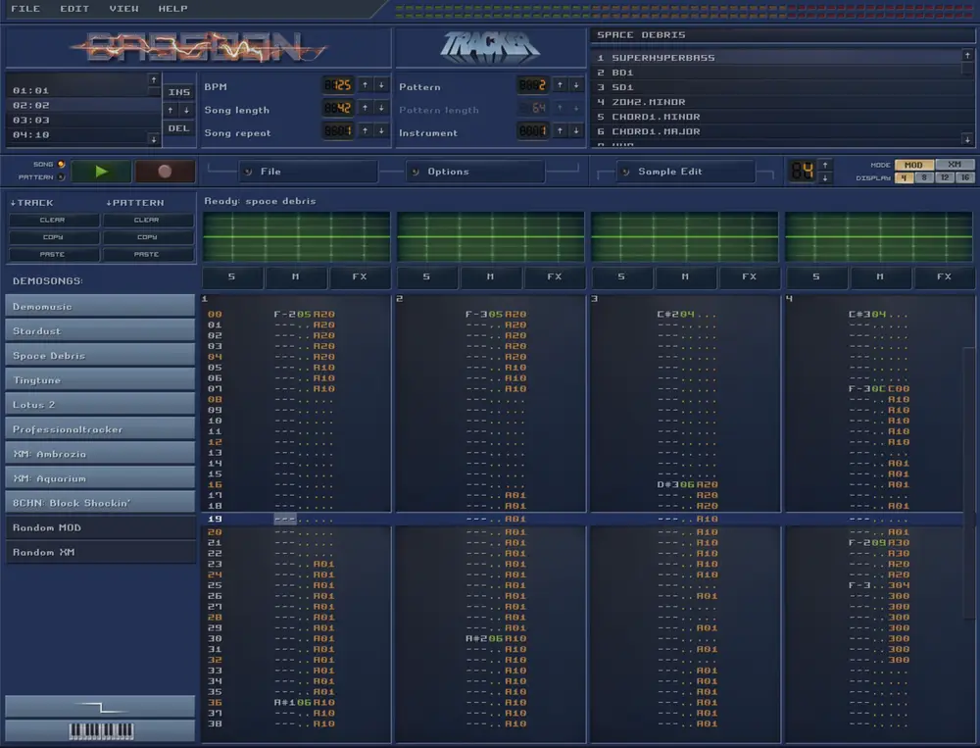Paste into the pattern with PASTE
This screenshot has width=980, height=748.
point(148,254)
